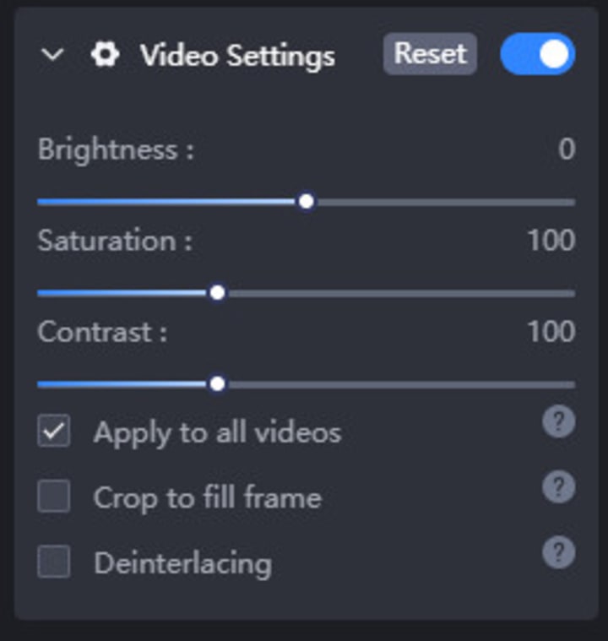Collapse the Video Settings section chevron

[52, 56]
